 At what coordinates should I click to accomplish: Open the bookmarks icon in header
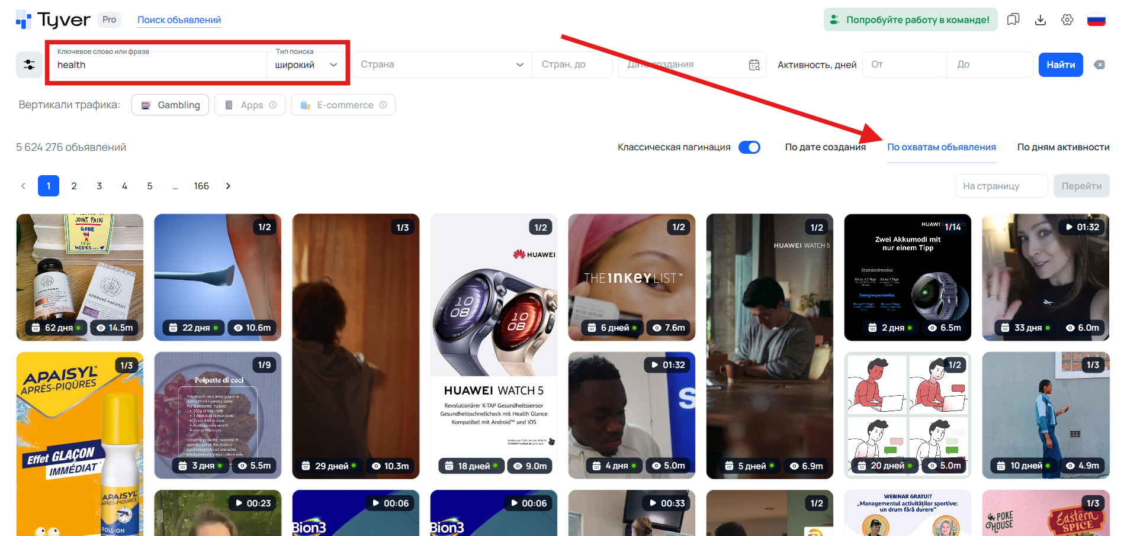[1013, 20]
